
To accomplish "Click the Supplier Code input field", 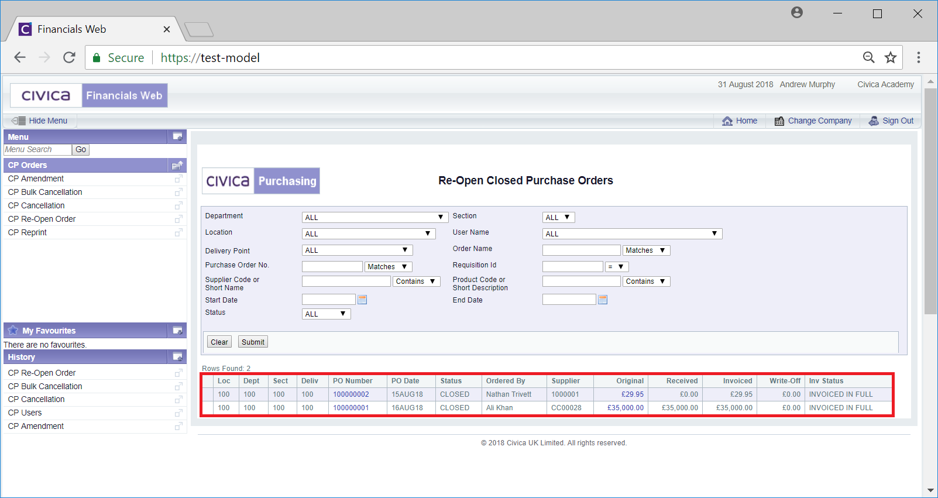I will [x=346, y=281].
